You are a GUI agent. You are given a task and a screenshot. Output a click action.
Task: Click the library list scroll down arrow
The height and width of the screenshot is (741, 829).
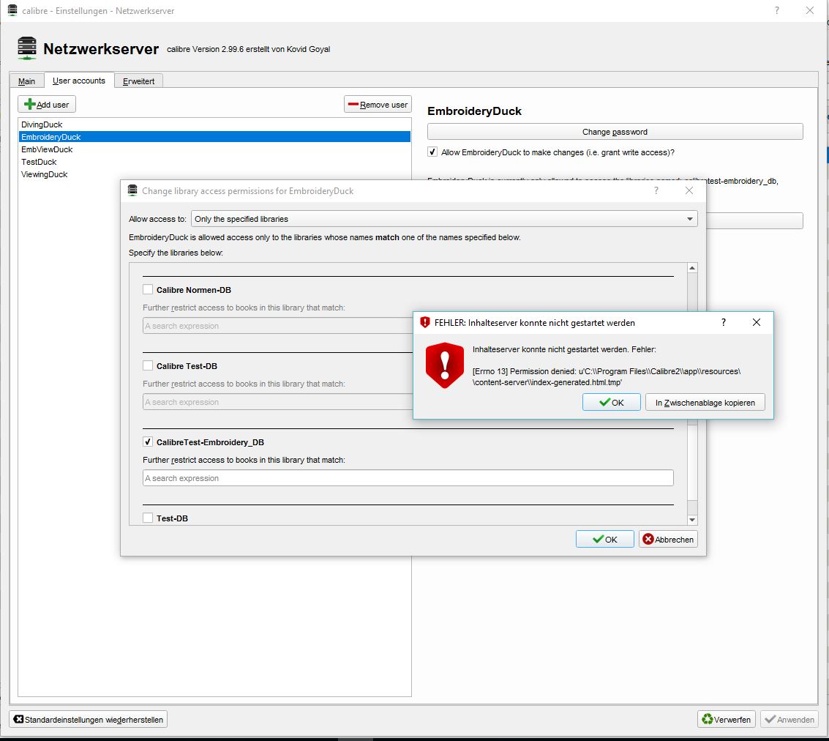[x=692, y=519]
